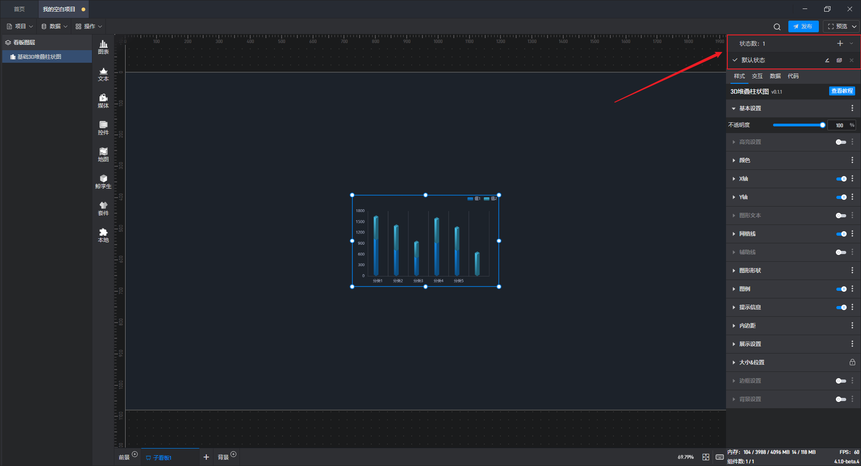This screenshot has height=466, width=861.
Task: Click the search magnifier icon
Action: (x=777, y=26)
